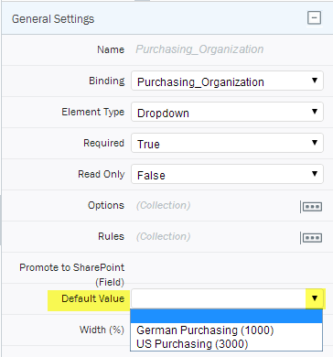Click the Rules (Collection) value
This screenshot has width=333, height=357.
pos(164,236)
